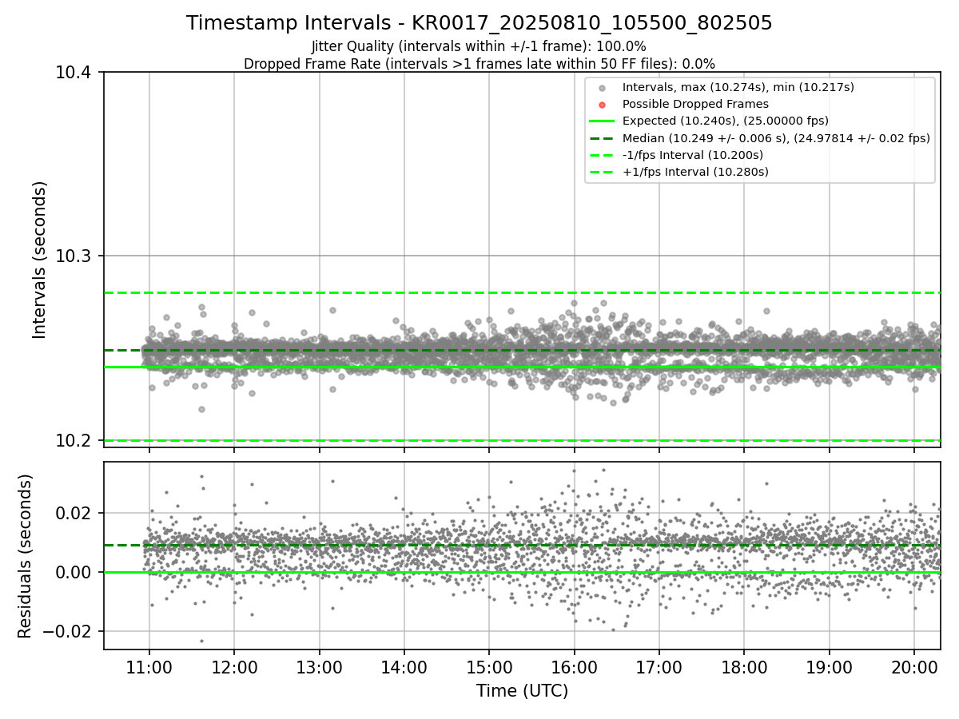The height and width of the screenshot is (719, 959).
Task: Click the 10.2 tick label on upper plot
Action: pyautogui.click(x=75, y=441)
